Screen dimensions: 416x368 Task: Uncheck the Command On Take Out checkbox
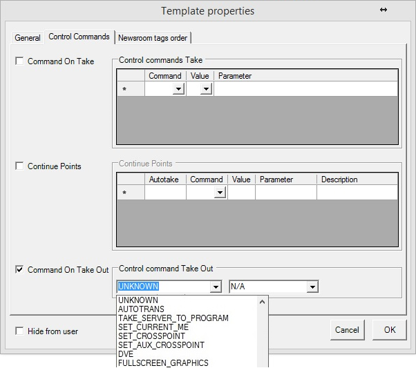pyautogui.click(x=19, y=270)
